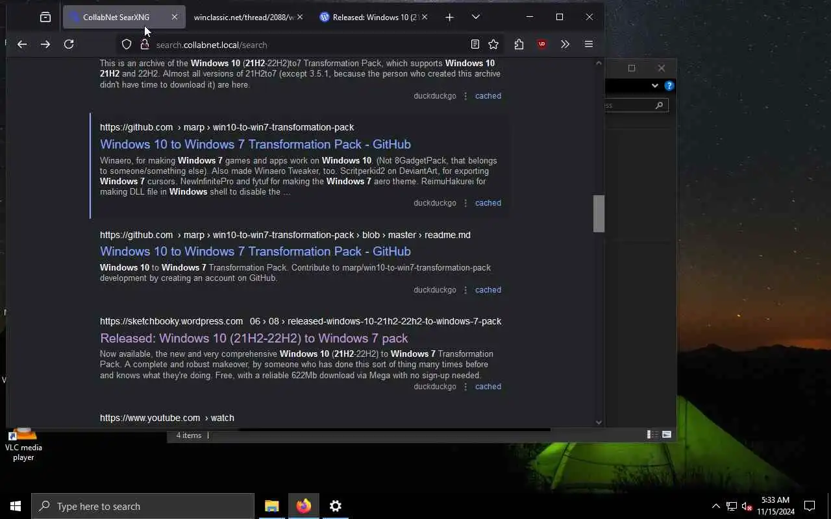Viewport: 831px width, 519px height.
Task: Open File Explorer from taskbar
Action: 272,506
